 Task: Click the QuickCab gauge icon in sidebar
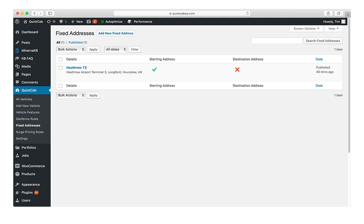[x=17, y=90]
